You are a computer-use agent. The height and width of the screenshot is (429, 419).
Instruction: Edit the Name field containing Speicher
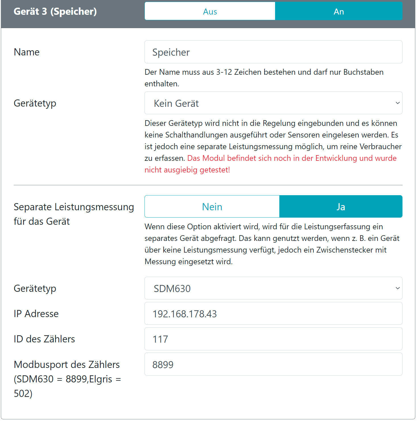273,52
